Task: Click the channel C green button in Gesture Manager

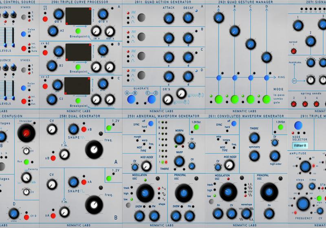Action: (251, 99)
